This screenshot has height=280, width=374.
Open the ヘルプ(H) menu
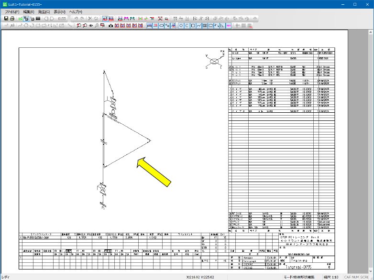tap(76, 11)
